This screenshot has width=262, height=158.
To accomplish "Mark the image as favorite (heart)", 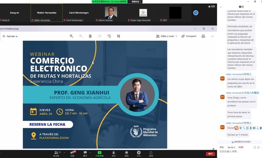I will click(100, 36).
